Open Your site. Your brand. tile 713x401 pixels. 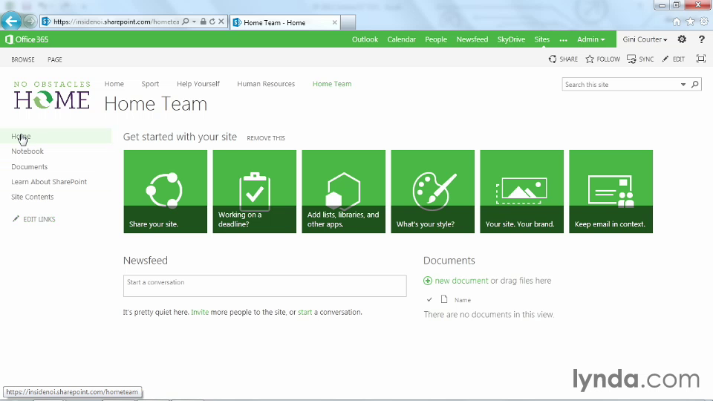tap(522, 192)
